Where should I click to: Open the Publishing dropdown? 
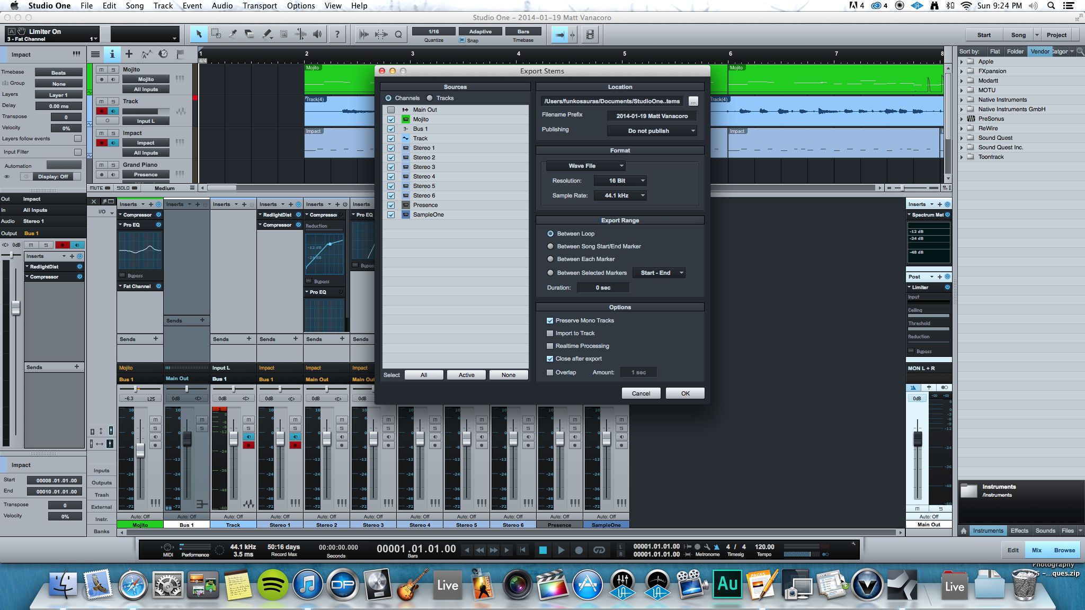(x=652, y=131)
